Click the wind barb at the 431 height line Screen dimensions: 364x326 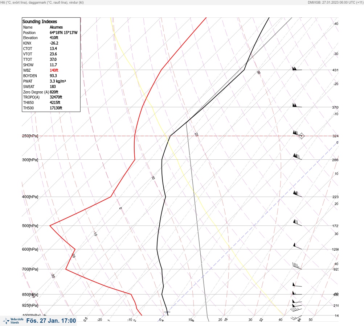point(297,68)
